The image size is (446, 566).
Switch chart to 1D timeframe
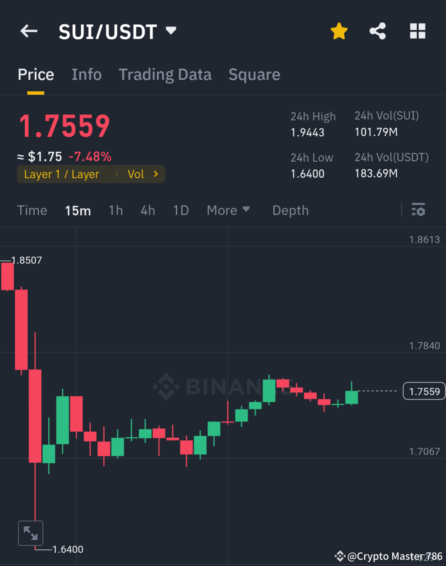click(181, 210)
